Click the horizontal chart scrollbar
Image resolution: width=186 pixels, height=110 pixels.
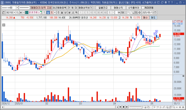[60, 107]
